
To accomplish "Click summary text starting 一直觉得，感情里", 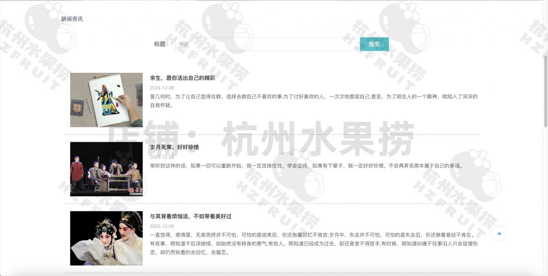I will click(314, 244).
